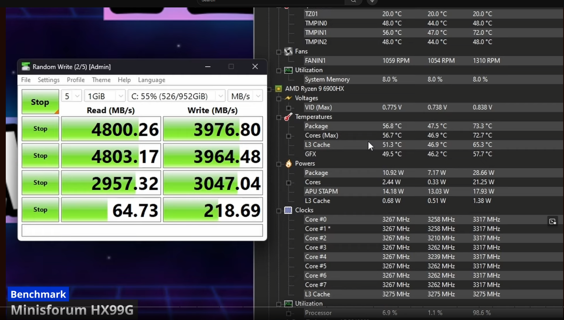Click the 3976.80 write result bar
Screen dimensions: 564x320
[x=213, y=129]
